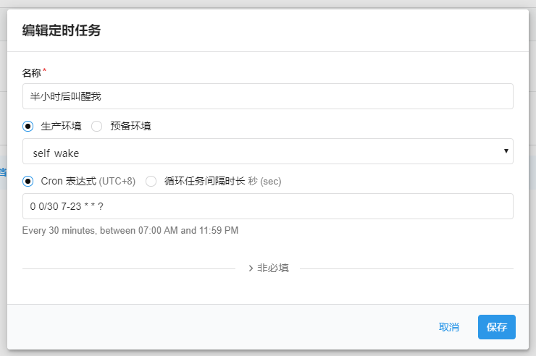Click the chevron beside 非必填

point(251,268)
